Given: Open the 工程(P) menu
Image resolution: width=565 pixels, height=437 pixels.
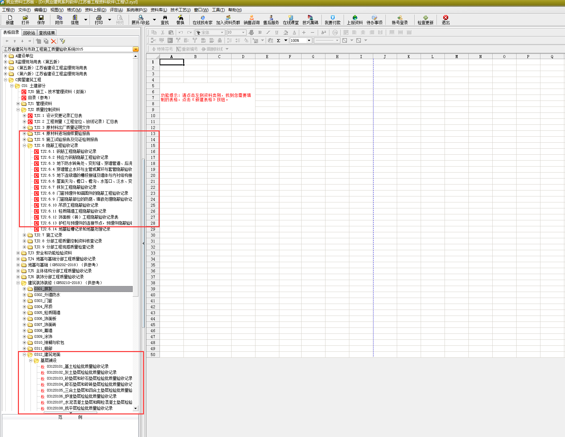Looking at the screenshot, I should point(8,10).
